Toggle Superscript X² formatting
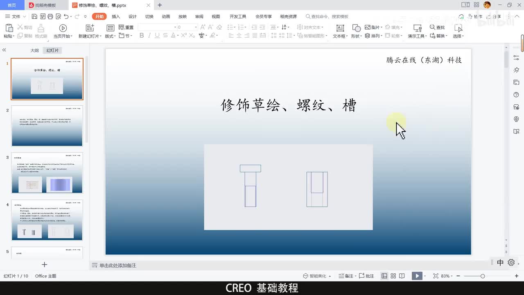Screen dimensions: 524x295 coord(183,36)
